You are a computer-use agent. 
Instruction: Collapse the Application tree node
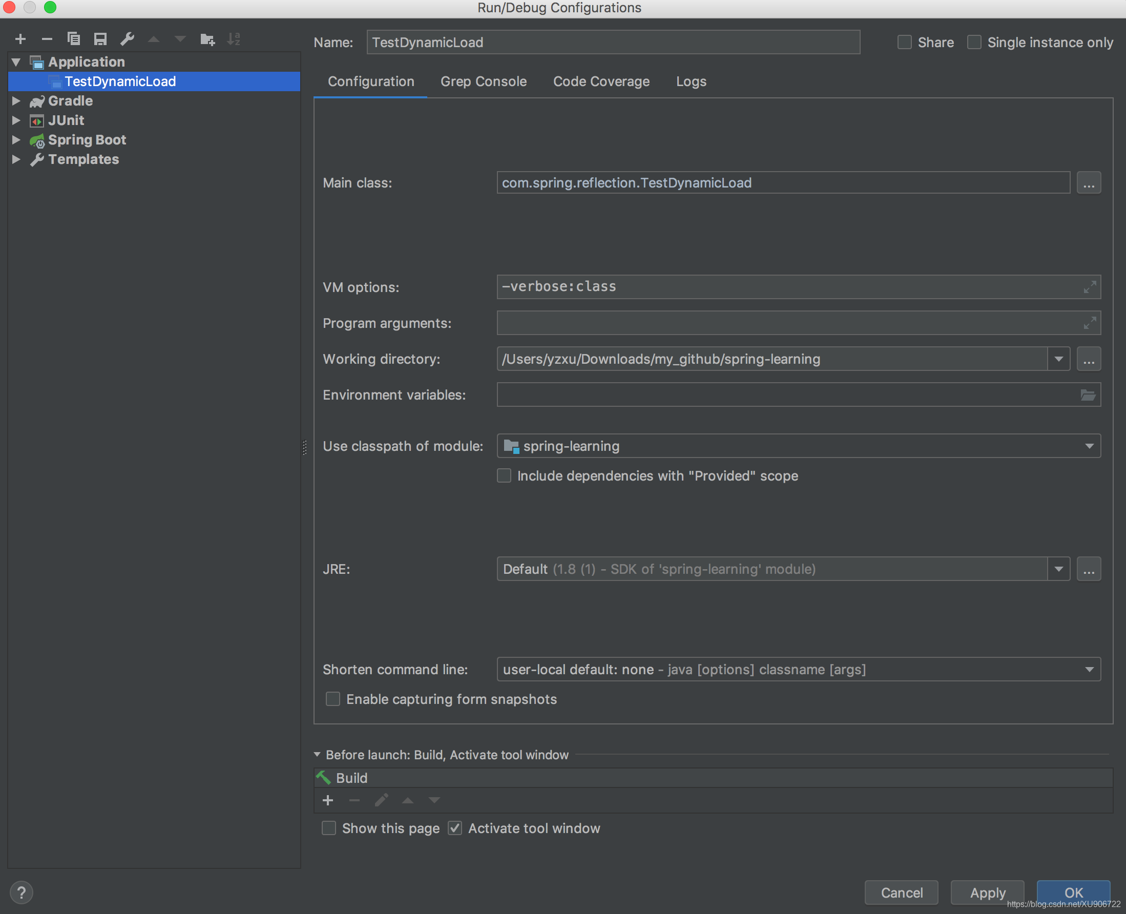click(16, 62)
